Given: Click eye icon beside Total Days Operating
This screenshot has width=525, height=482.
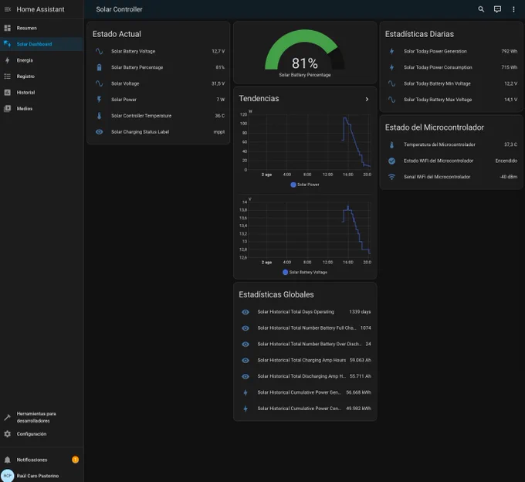Looking at the screenshot, I should [x=246, y=312].
